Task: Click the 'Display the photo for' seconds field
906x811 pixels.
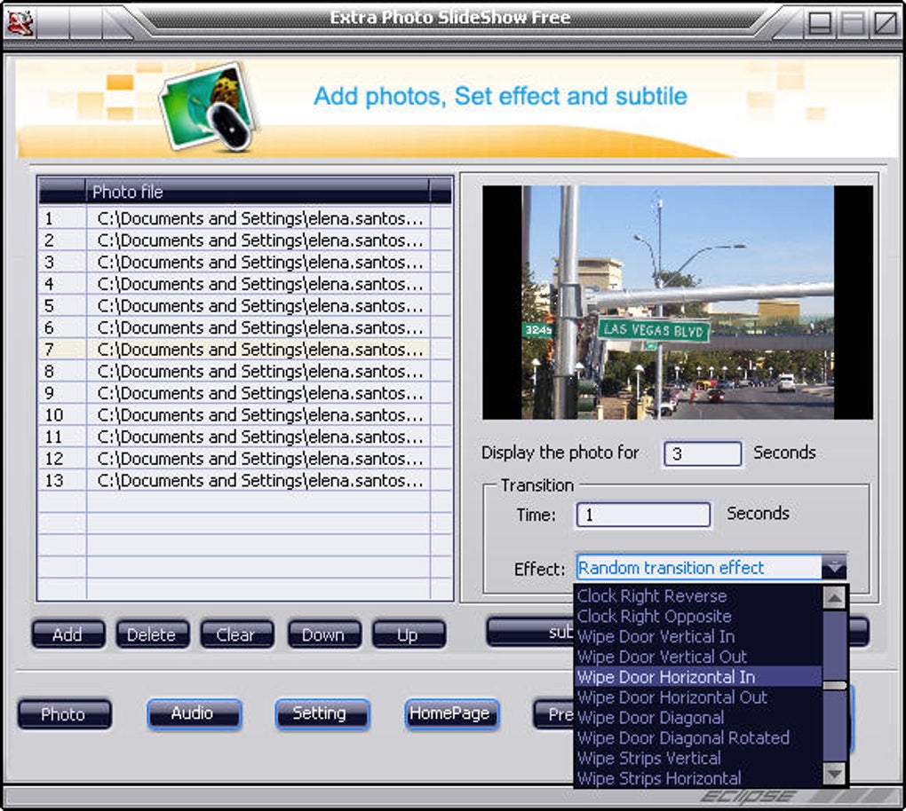Action: tap(703, 453)
